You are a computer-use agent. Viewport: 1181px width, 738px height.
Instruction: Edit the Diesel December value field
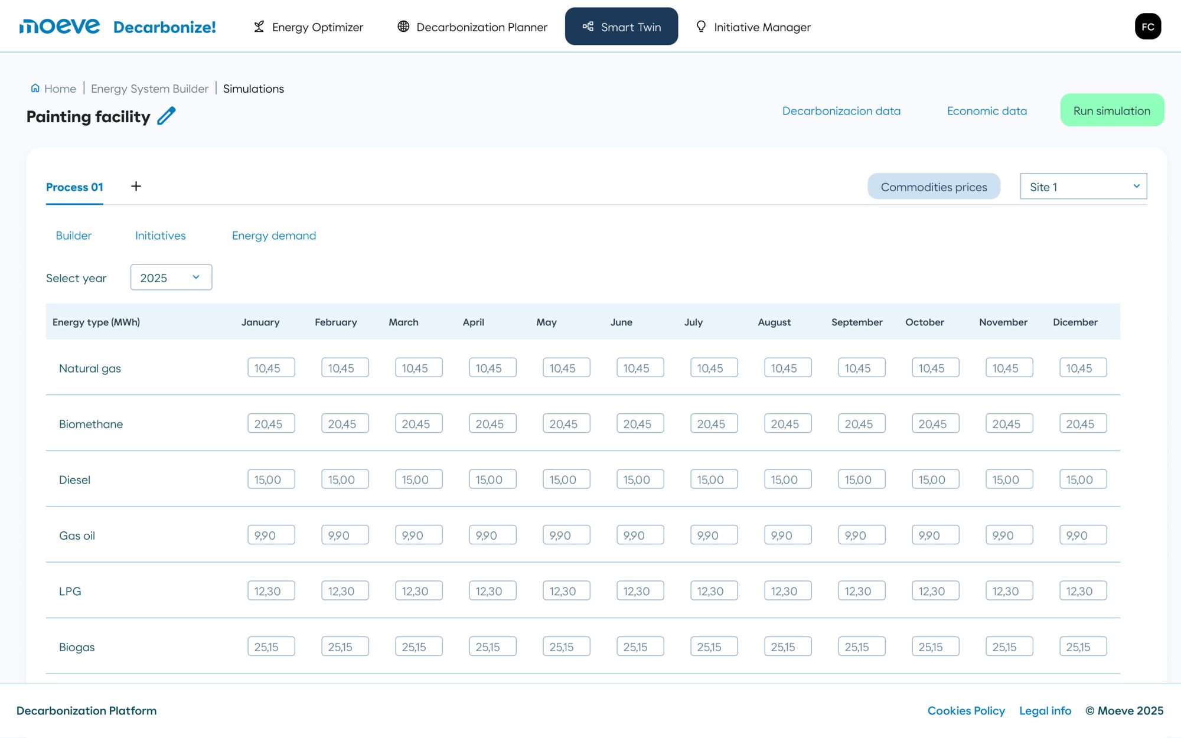1083,479
